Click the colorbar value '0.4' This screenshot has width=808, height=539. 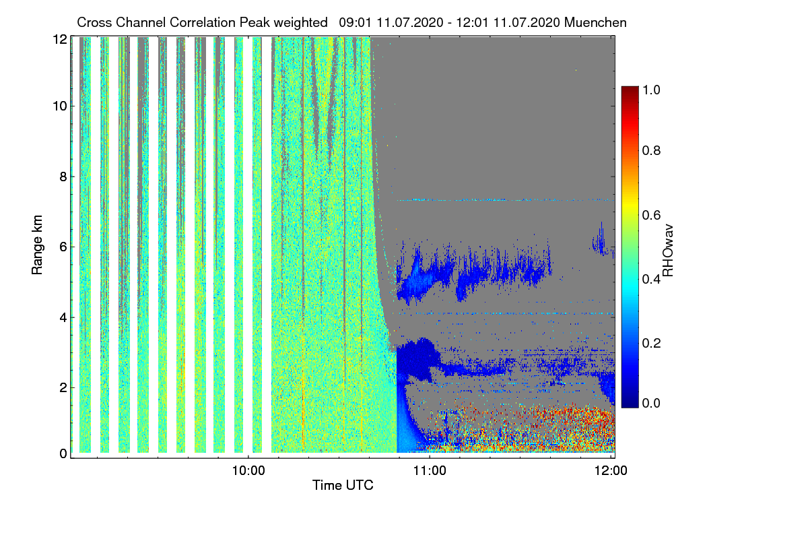(650, 279)
